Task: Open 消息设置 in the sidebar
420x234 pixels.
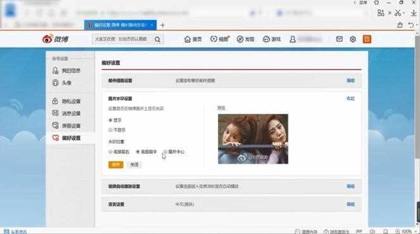Action: (66, 113)
